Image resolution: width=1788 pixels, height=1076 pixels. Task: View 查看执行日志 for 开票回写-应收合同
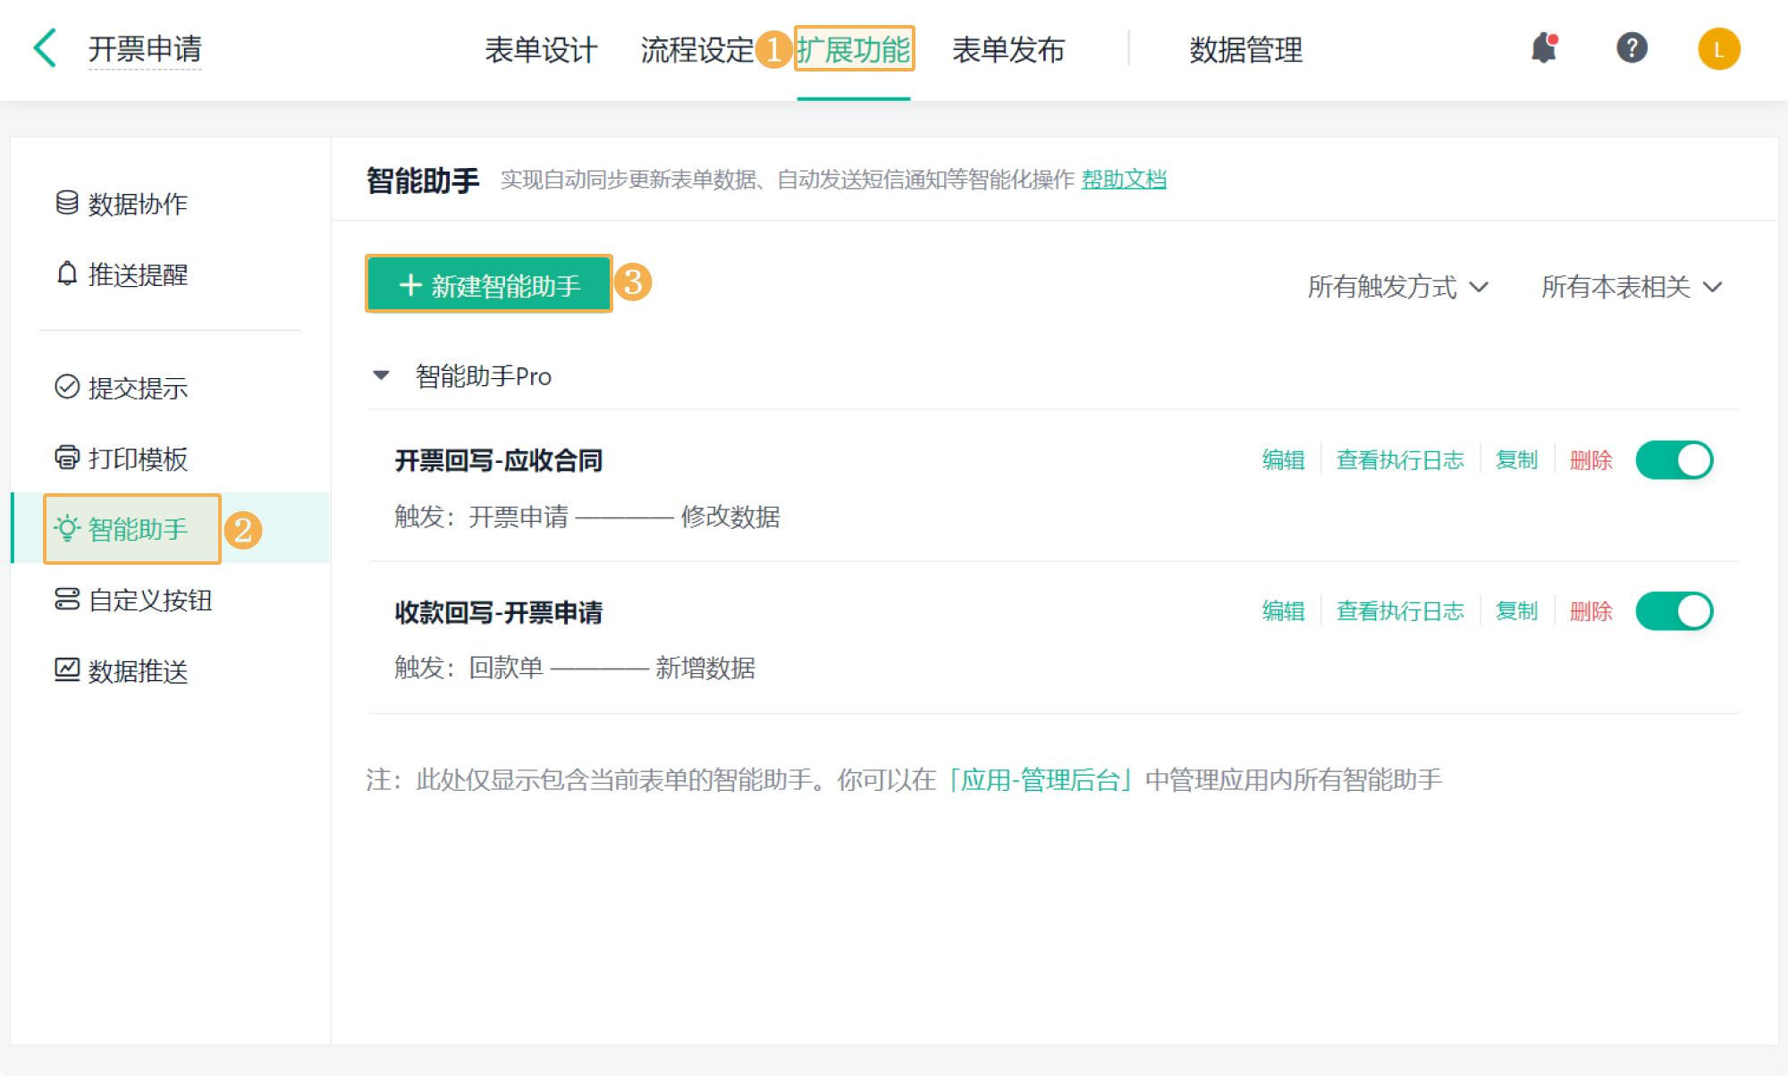point(1400,460)
